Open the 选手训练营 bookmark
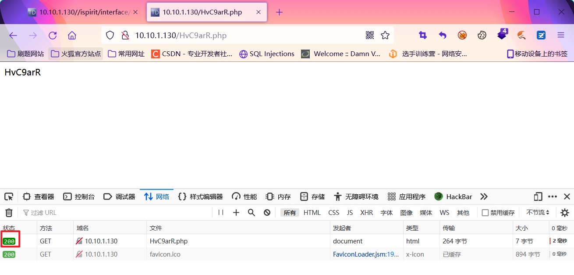This screenshot has width=574, height=275. tap(428, 54)
